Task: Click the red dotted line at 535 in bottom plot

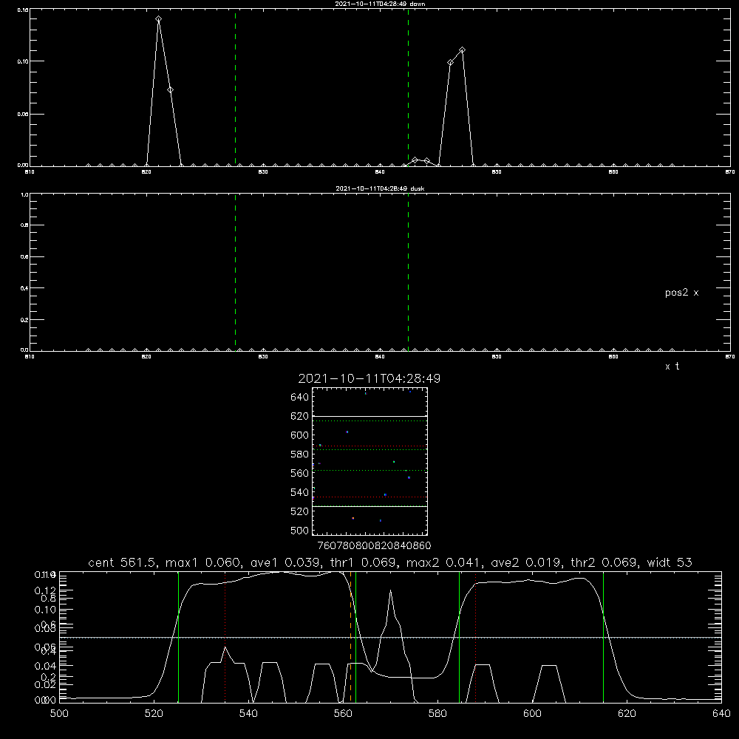Action: tap(225, 637)
